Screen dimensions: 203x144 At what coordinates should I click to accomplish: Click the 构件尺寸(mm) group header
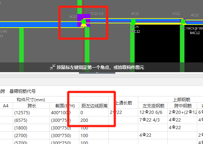[x=31, y=100]
